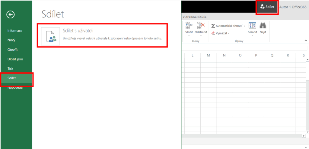Screen dimensions: 309x149
Task: Select column header N
Action: click(224, 55)
